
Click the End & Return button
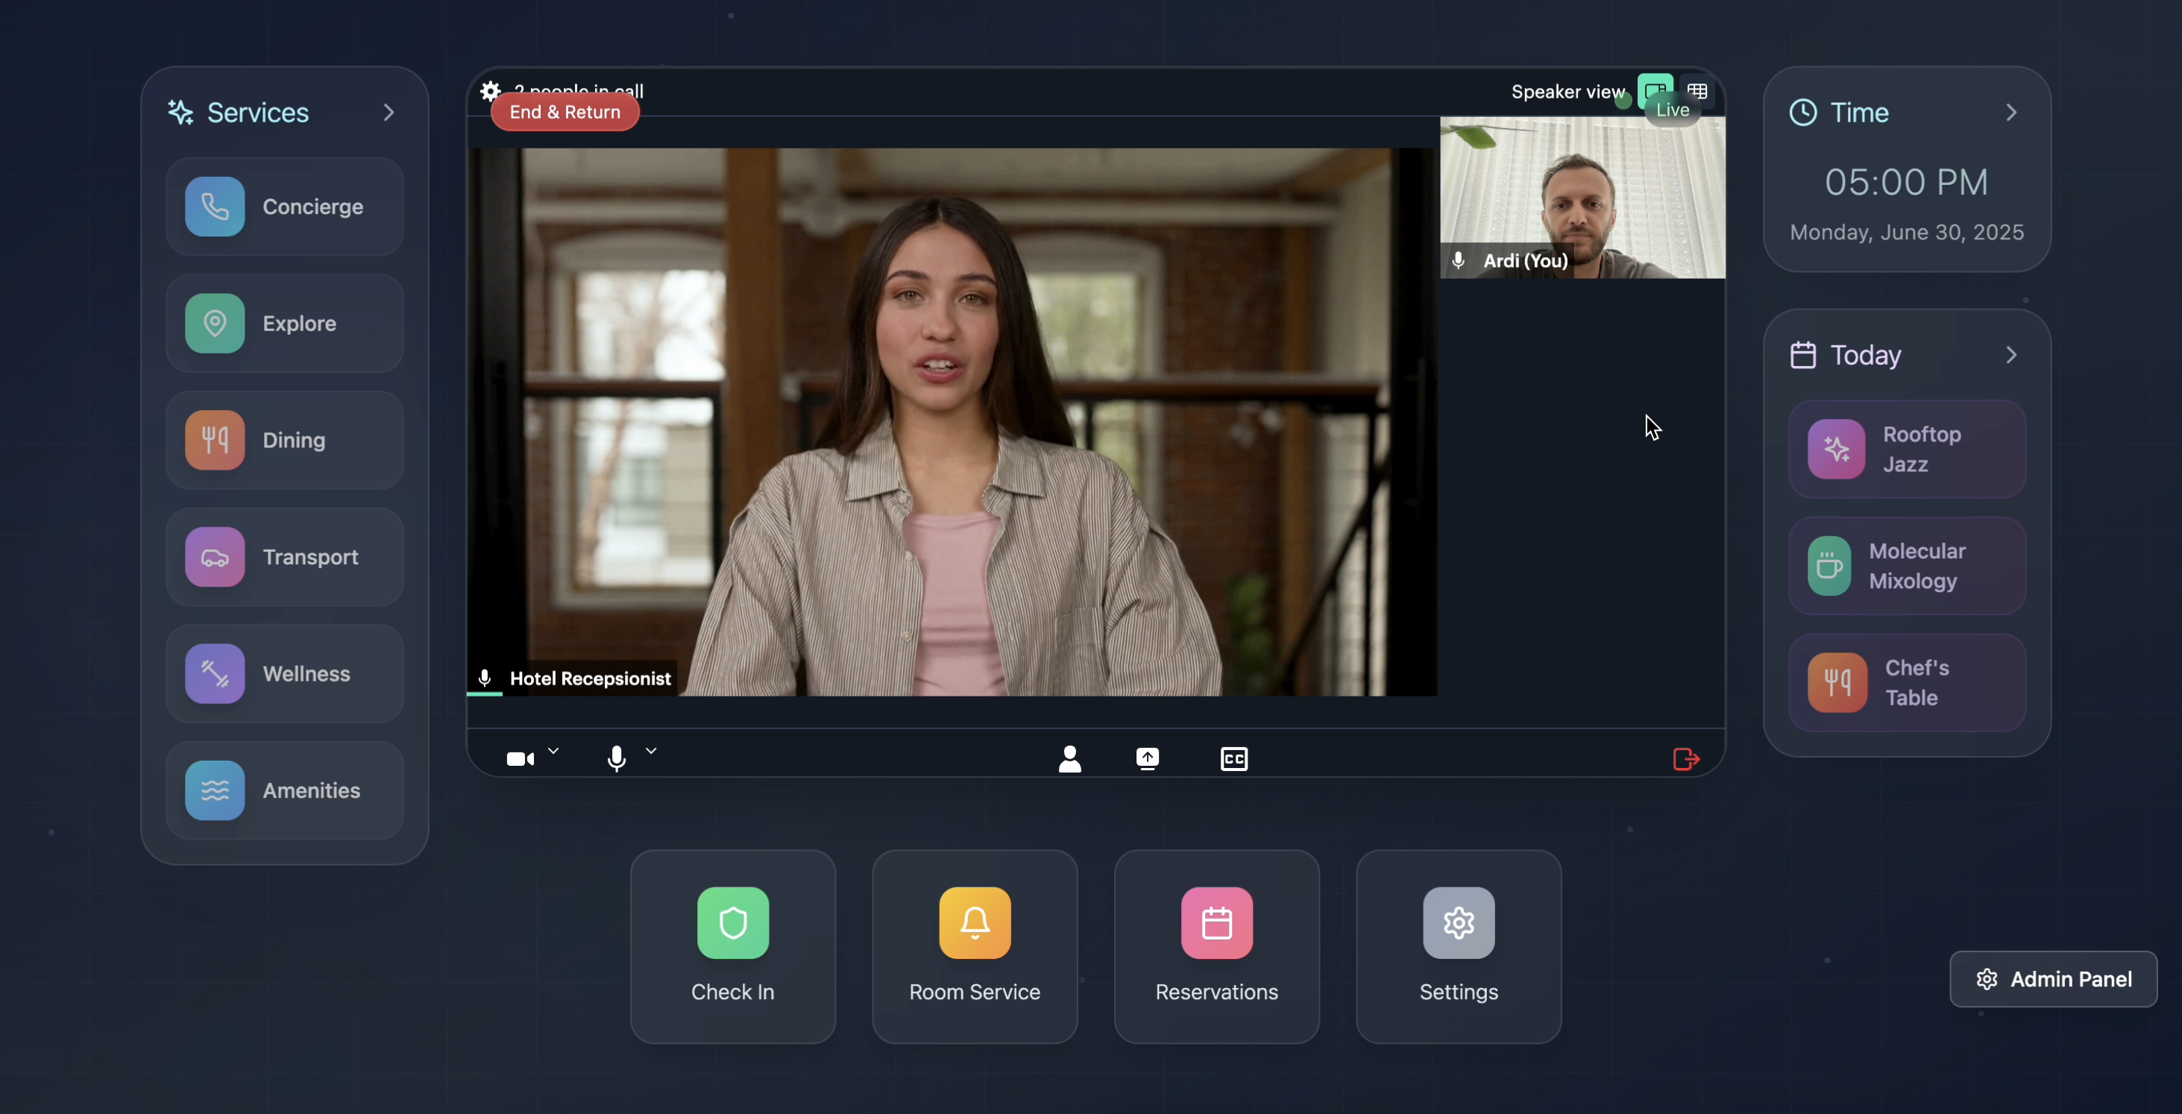pyautogui.click(x=565, y=113)
